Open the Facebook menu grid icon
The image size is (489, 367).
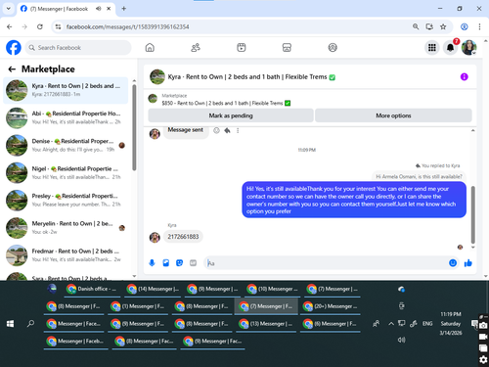click(432, 48)
